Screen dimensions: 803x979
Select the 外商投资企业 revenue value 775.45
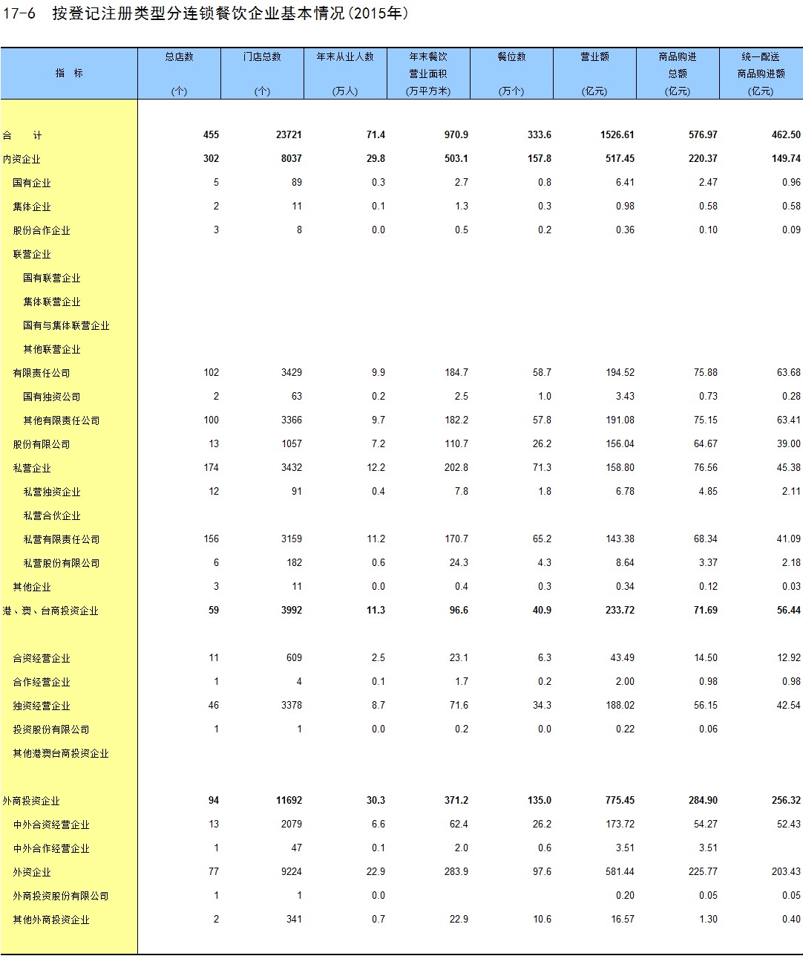pyautogui.click(x=620, y=800)
